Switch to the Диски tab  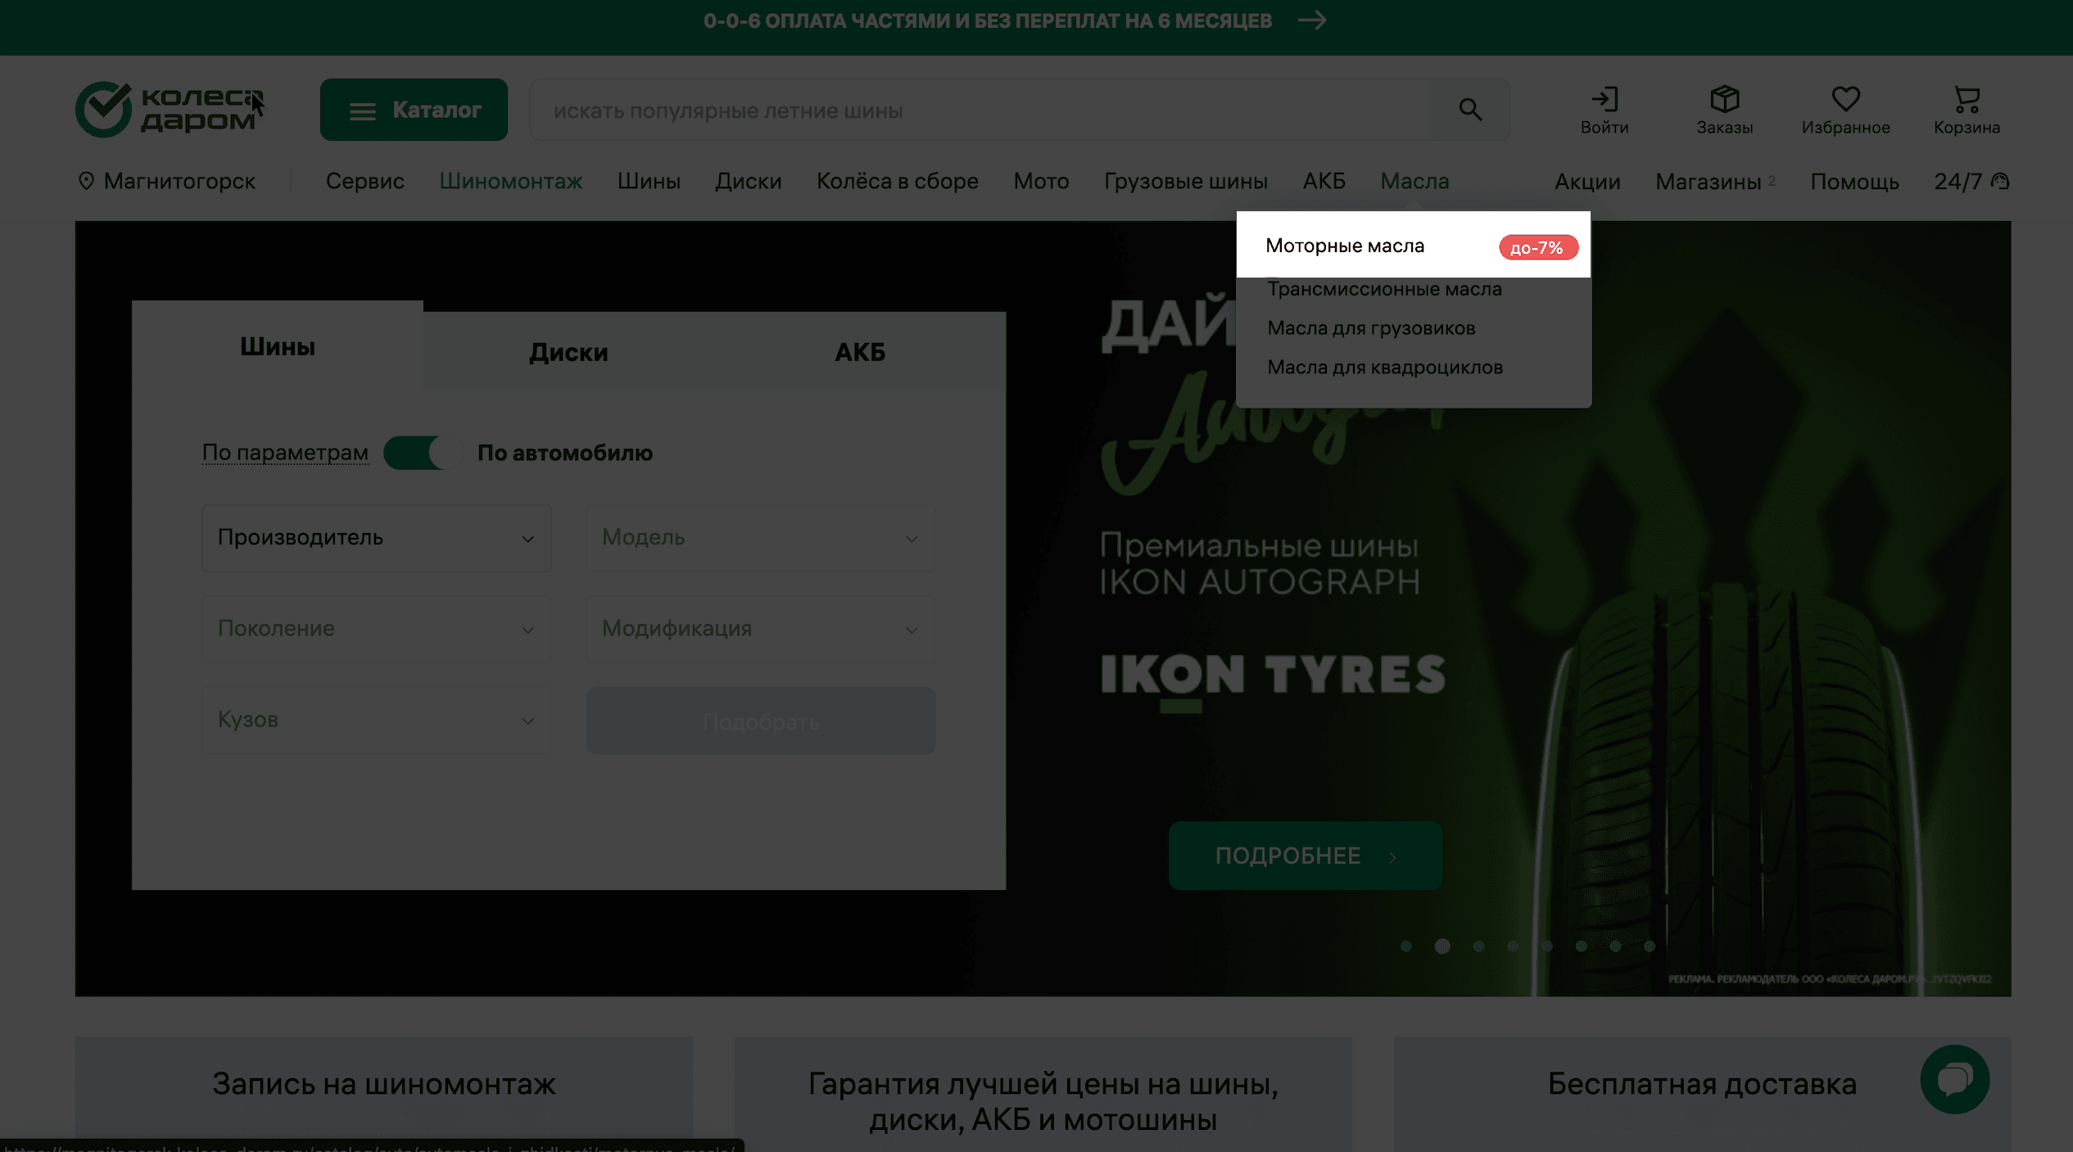[x=568, y=352]
